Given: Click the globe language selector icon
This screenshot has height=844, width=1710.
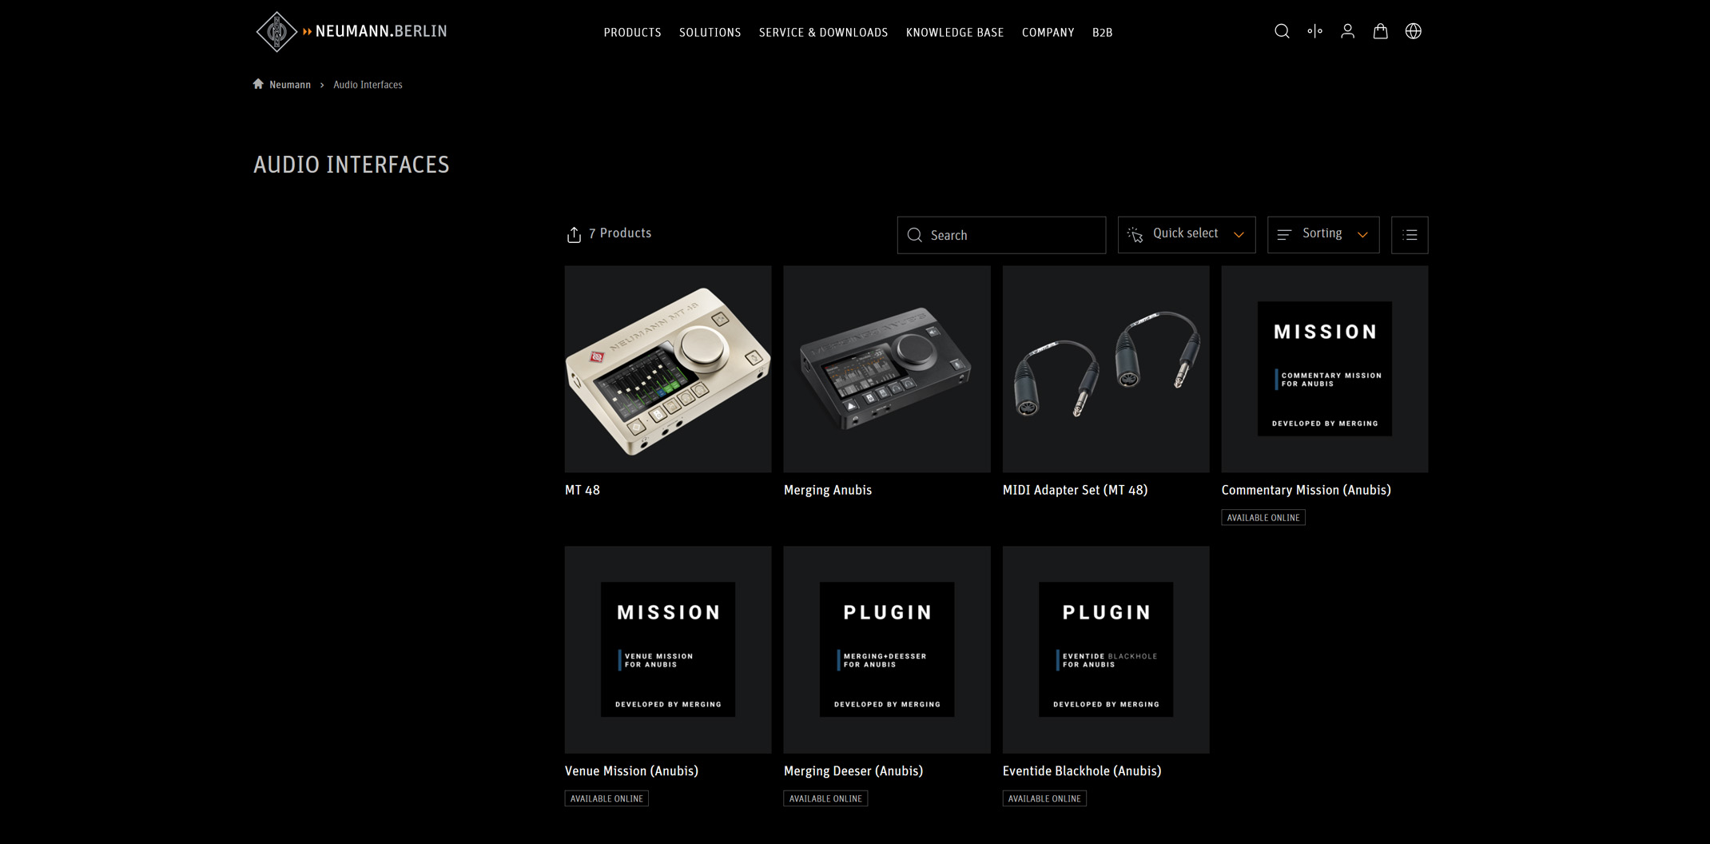Looking at the screenshot, I should coord(1413,31).
